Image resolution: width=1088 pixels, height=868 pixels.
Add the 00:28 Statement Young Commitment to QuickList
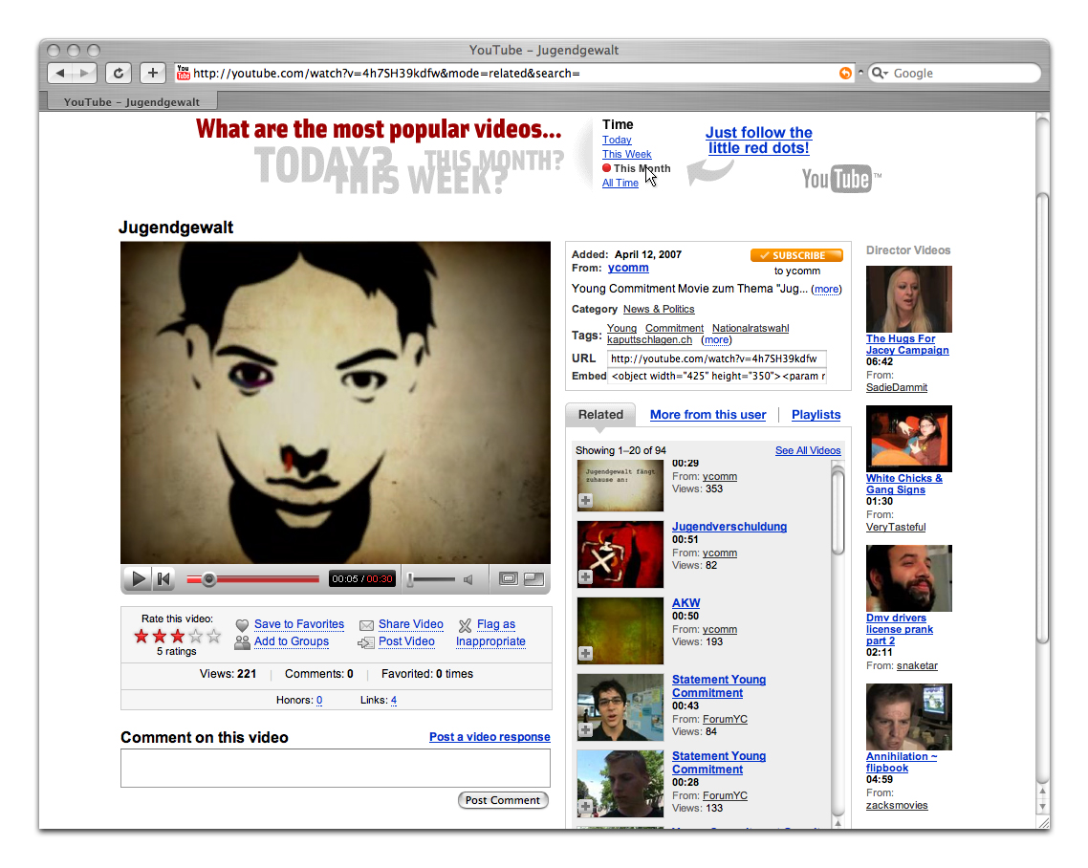(586, 806)
